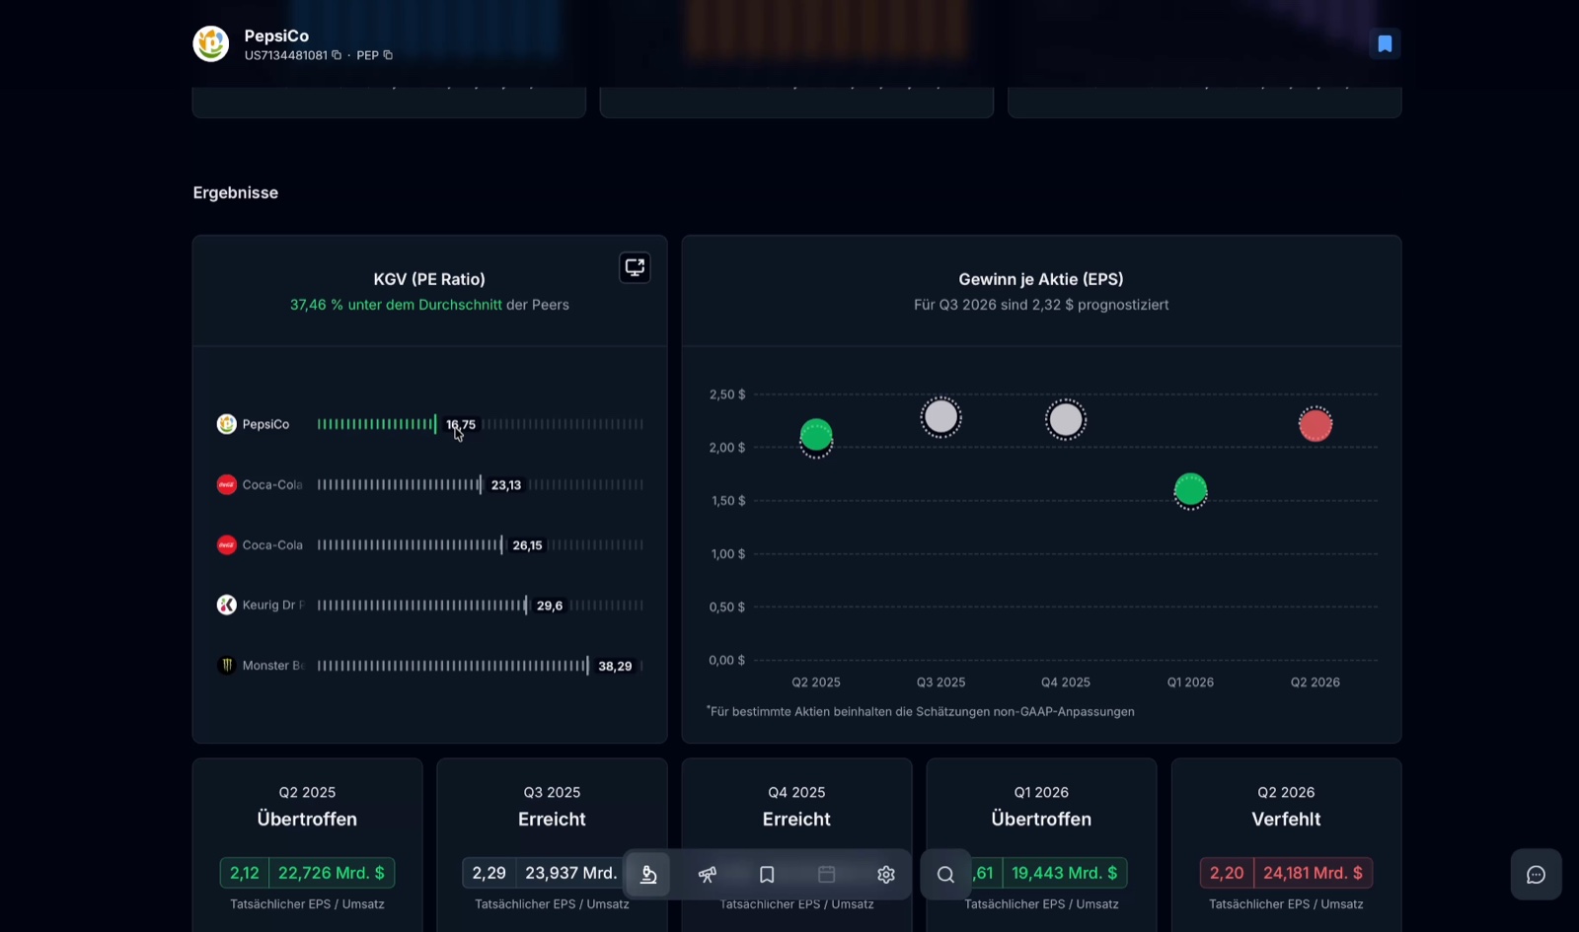Open the microscope analysis icon in bottom dock
Screen dimensions: 1579x932
click(x=648, y=875)
